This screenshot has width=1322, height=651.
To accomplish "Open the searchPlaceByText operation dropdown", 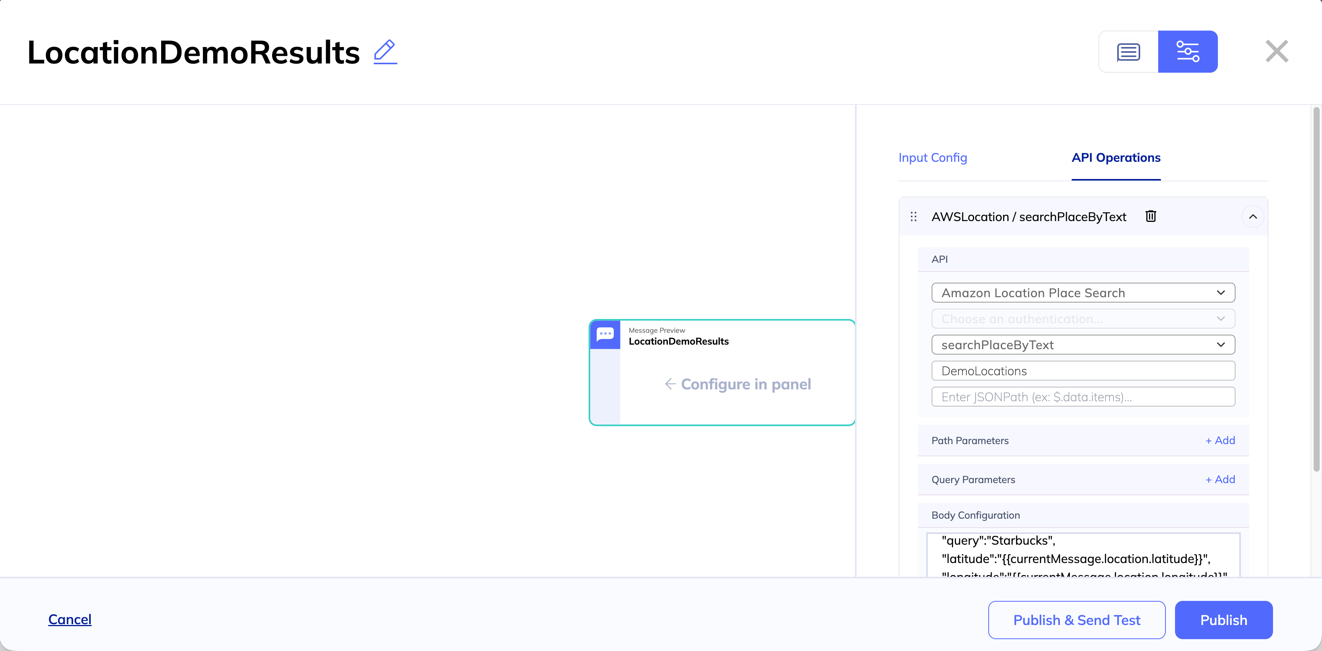I will 1083,345.
